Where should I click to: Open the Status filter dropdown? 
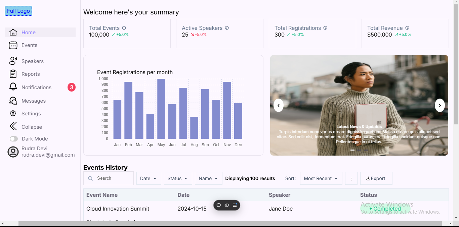[178, 178]
